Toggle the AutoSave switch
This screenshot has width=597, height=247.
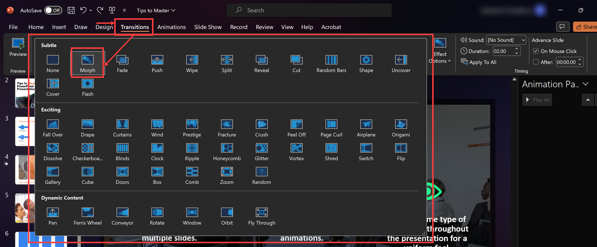(53, 10)
